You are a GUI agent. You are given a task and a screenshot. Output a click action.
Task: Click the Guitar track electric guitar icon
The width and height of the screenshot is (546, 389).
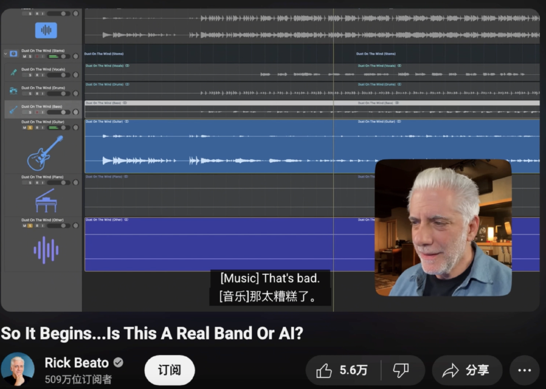45,153
